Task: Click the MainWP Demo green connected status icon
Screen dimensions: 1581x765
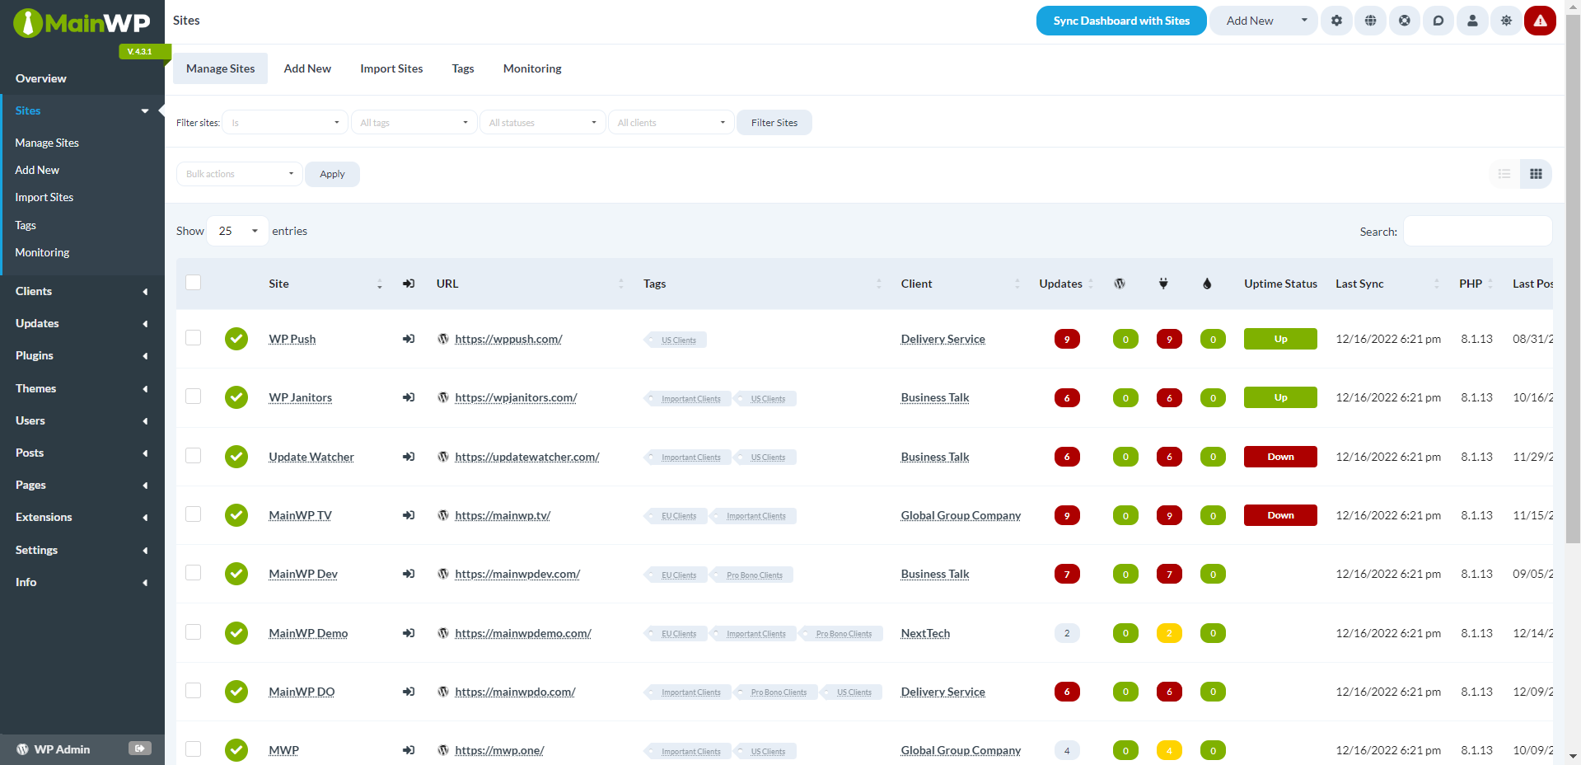Action: (x=236, y=633)
